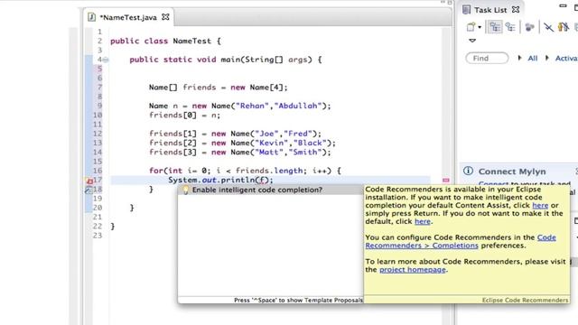Click 'Press ^Space to show Template Proposals' text
578x325 pixels.
(x=298, y=301)
